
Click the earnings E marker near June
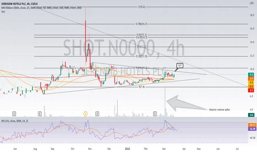[14, 114]
